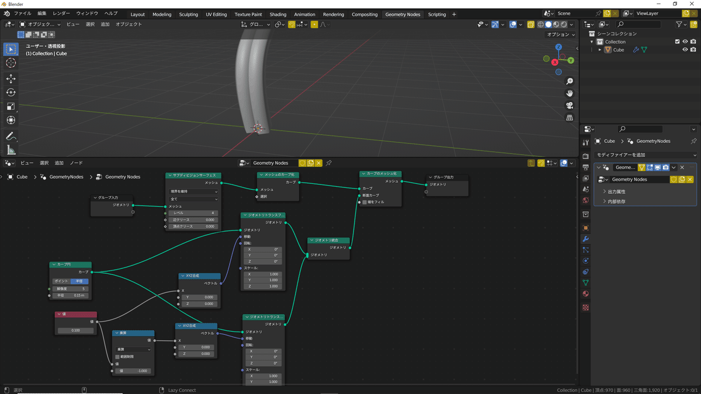Open the ファイル menu
This screenshot has width=701, height=394.
coord(22,13)
